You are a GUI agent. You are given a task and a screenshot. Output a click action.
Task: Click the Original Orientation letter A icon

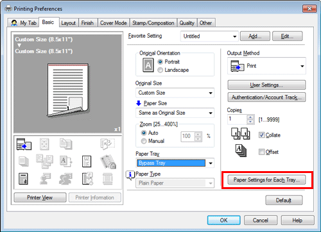[x=148, y=65]
